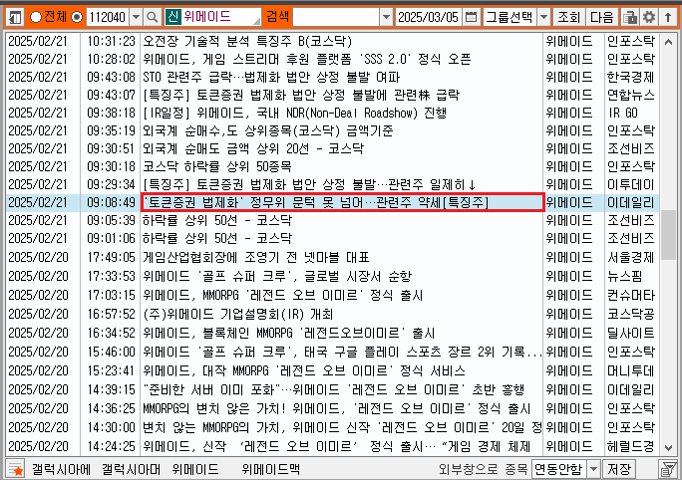This screenshot has width=682, height=480.
Task: Expand the keyword search history dropdown
Action: coord(386,17)
